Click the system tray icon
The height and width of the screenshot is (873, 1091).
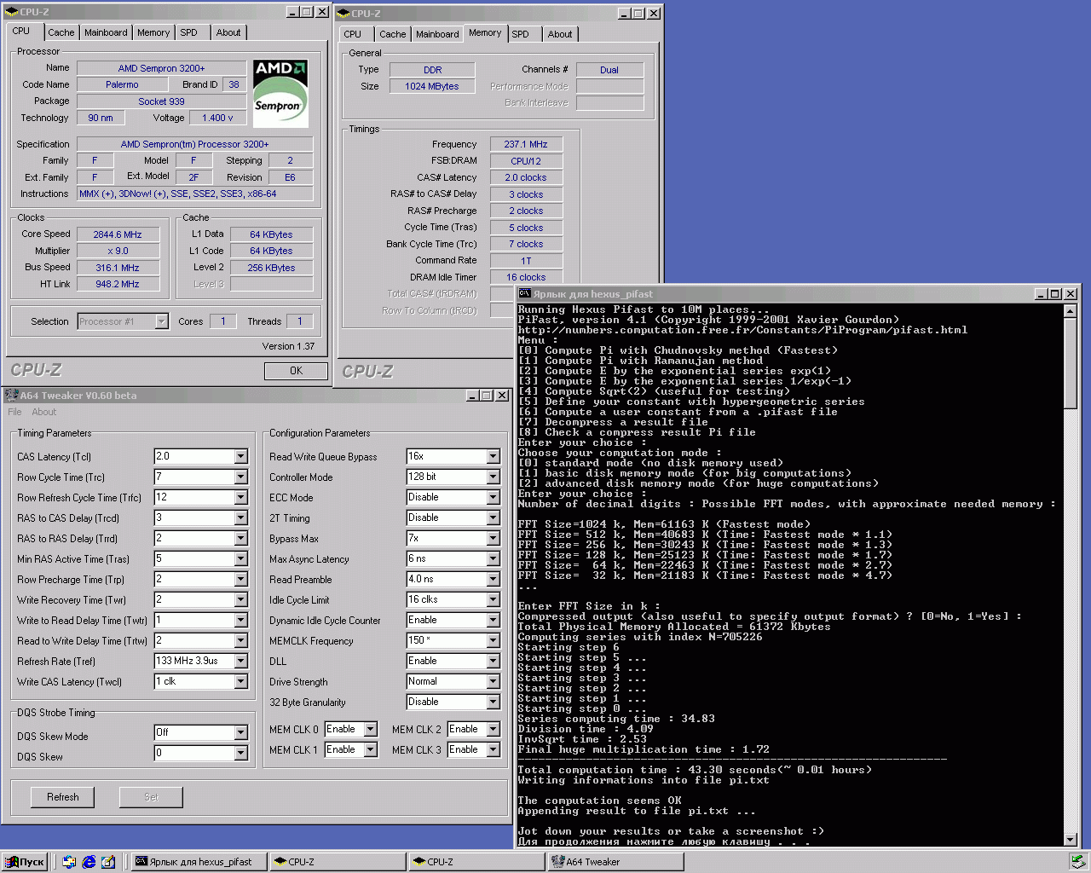[1077, 862]
